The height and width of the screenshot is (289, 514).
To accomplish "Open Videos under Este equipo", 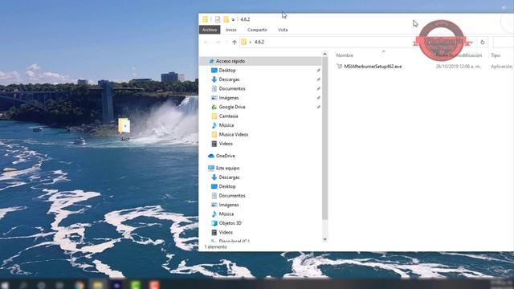I will tap(226, 232).
